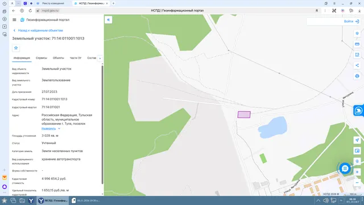
Task: Open the Части ЗУ tab
Action: (76, 58)
